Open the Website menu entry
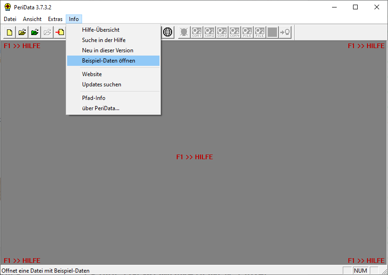Screen dimensions: 388x275 [113, 74]
